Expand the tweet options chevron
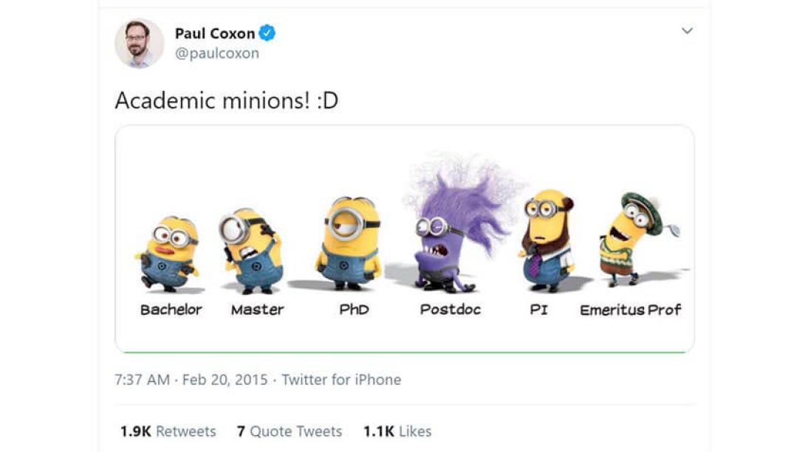This screenshot has width=805, height=452. [x=687, y=31]
